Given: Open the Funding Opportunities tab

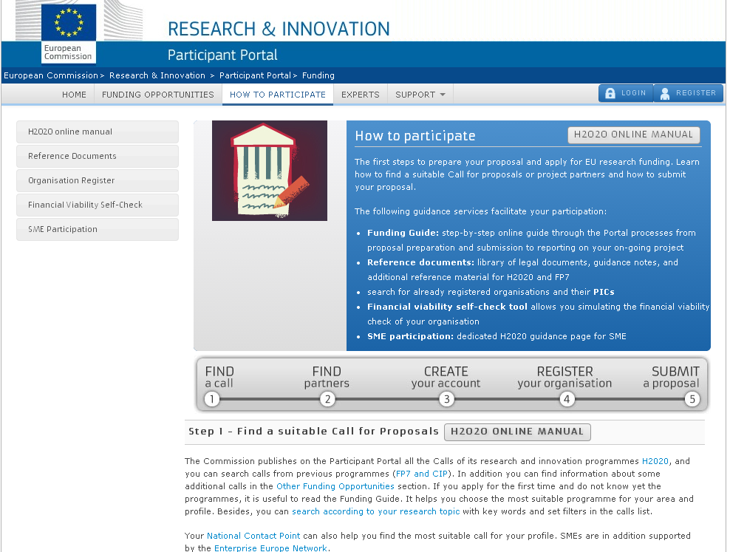Looking at the screenshot, I should click(x=158, y=95).
